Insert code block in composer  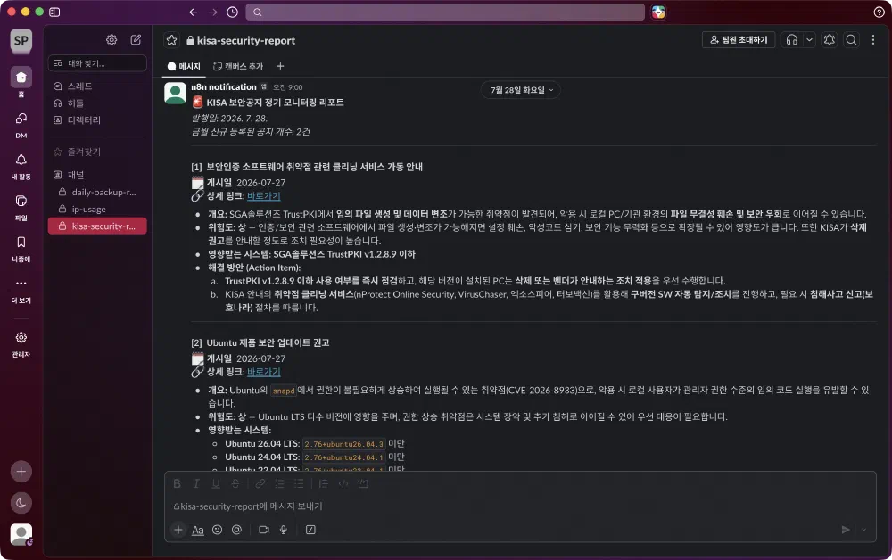pyautogui.click(x=362, y=484)
